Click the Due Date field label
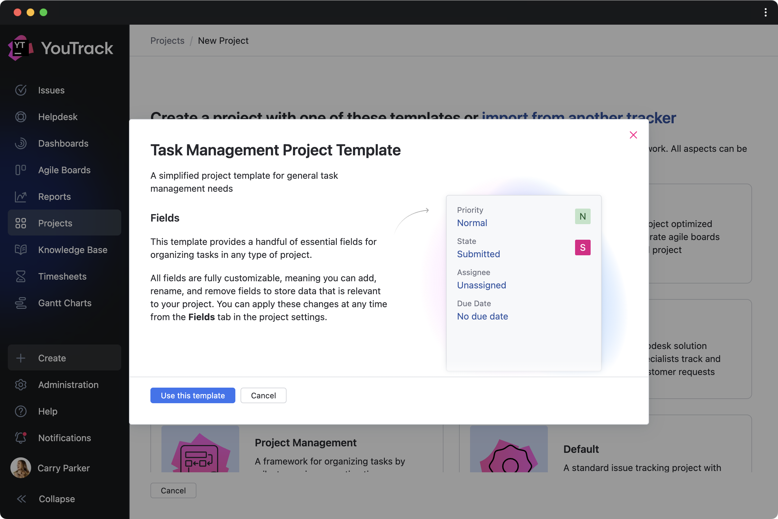 point(474,303)
